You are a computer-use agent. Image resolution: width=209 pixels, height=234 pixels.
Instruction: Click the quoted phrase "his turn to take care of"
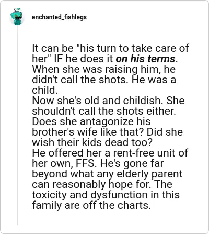coord(133,48)
